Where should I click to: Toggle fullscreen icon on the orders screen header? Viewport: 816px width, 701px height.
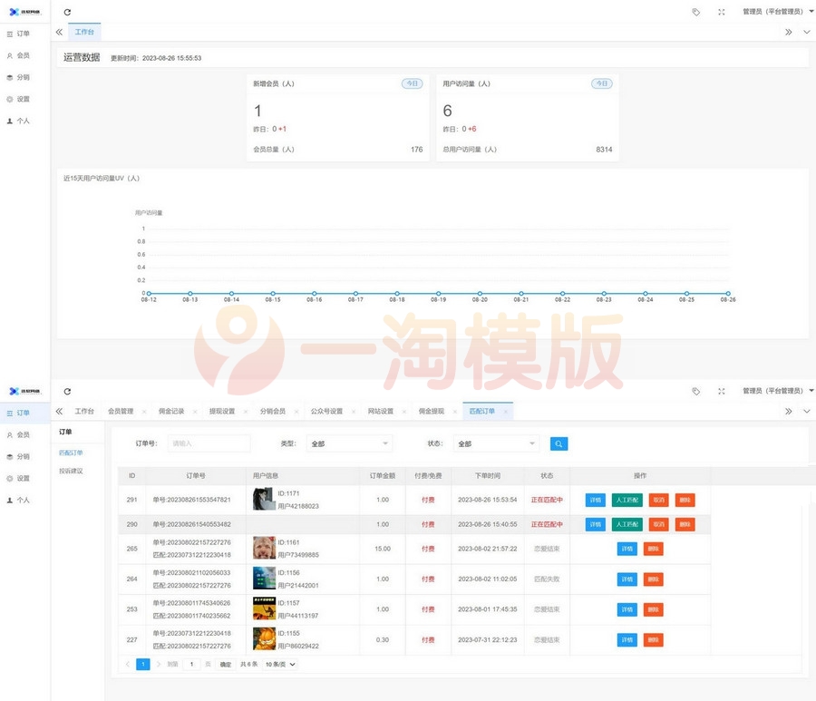[x=722, y=392]
